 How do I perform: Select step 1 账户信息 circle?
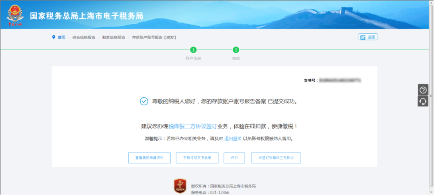pos(193,50)
